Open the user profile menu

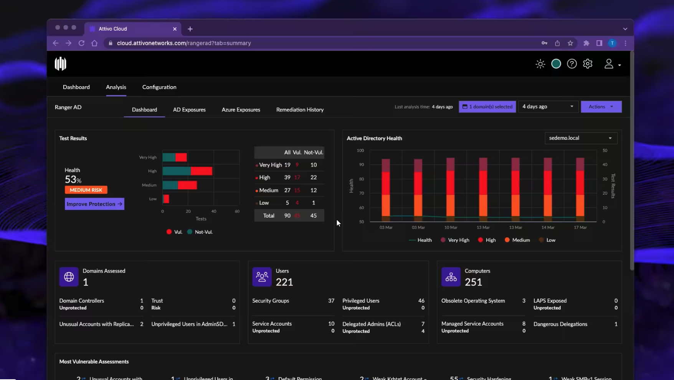pyautogui.click(x=612, y=64)
